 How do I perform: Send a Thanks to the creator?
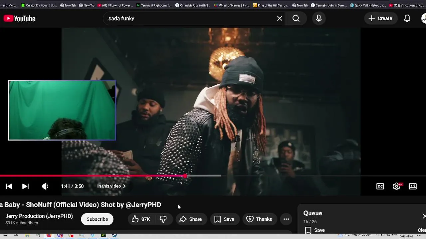pyautogui.click(x=259, y=219)
